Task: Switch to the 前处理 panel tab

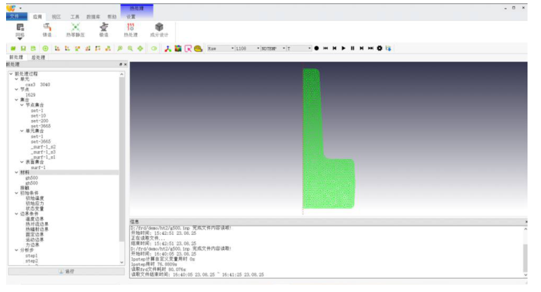Action: coord(16,57)
